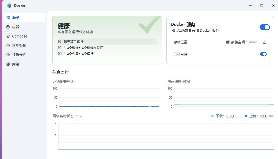Click the 网络 globe icon in sidebar
The width and height of the screenshot is (278, 159).
click(x=8, y=64)
